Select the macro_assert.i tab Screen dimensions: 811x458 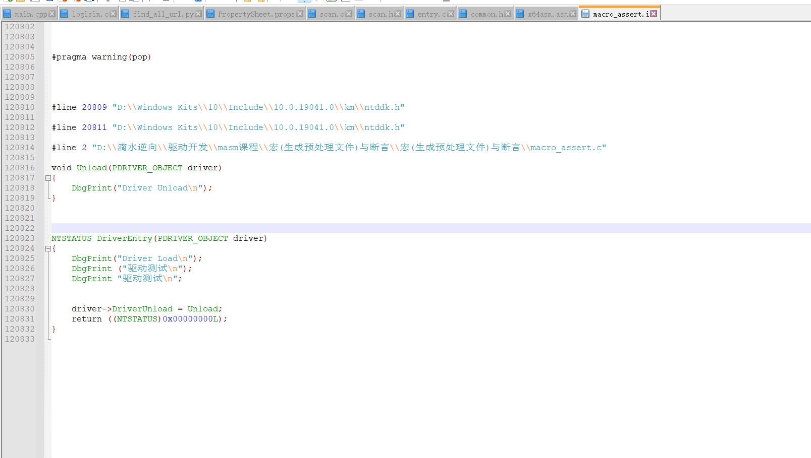(620, 14)
